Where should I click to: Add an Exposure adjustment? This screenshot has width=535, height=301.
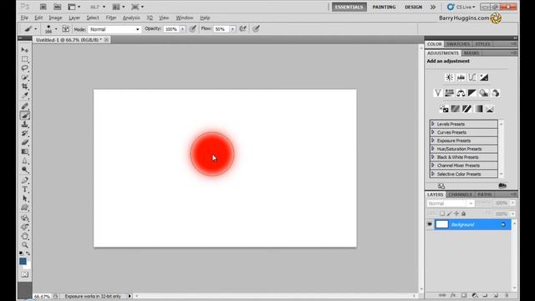(484, 78)
